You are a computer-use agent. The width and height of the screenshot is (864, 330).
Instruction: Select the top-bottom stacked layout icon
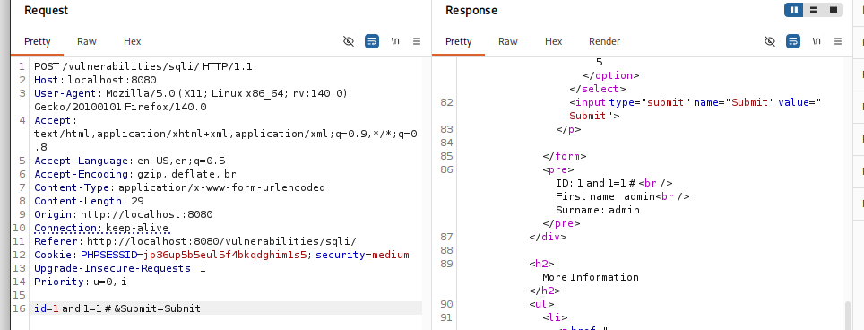click(813, 10)
